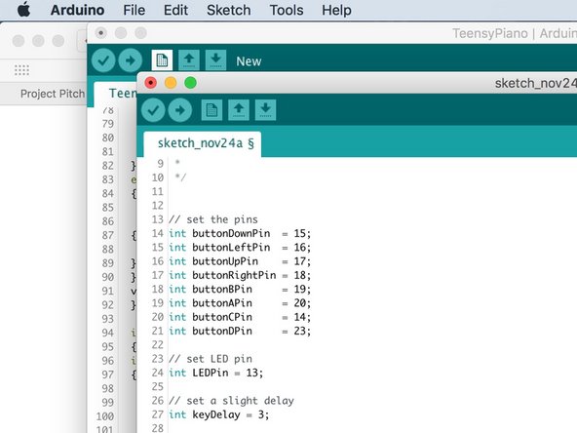Click Save (down arrow) in TeensyPiano window

pyautogui.click(x=215, y=60)
